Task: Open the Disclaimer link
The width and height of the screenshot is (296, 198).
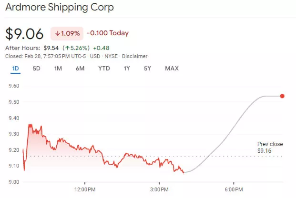Action: pyautogui.click(x=134, y=56)
